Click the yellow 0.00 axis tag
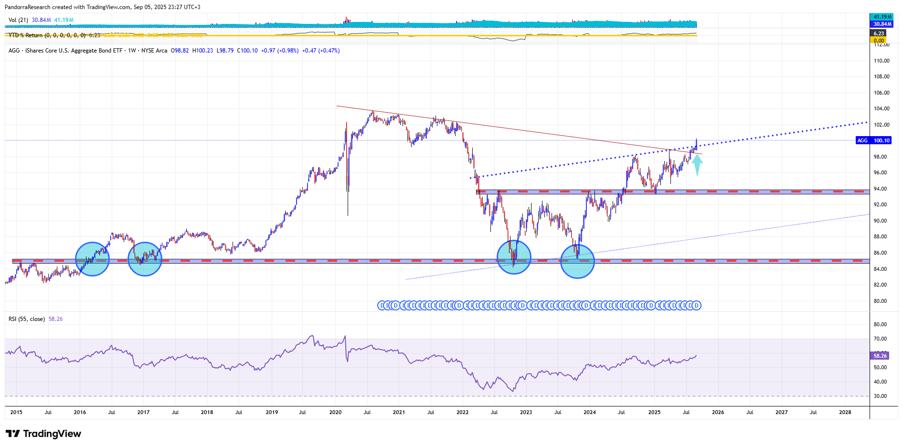The image size is (903, 448). (x=879, y=41)
